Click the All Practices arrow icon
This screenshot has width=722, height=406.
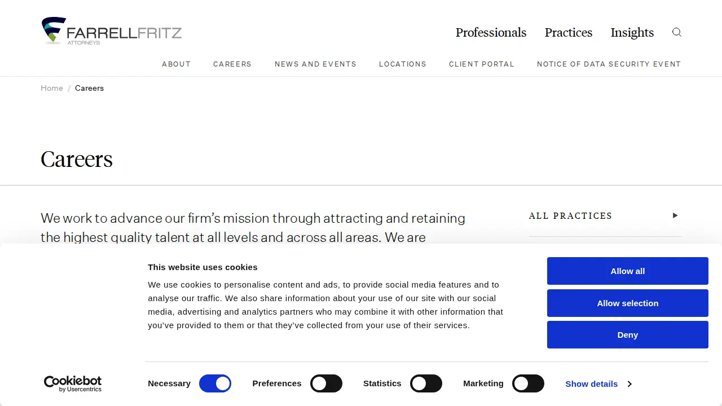pyautogui.click(x=675, y=215)
